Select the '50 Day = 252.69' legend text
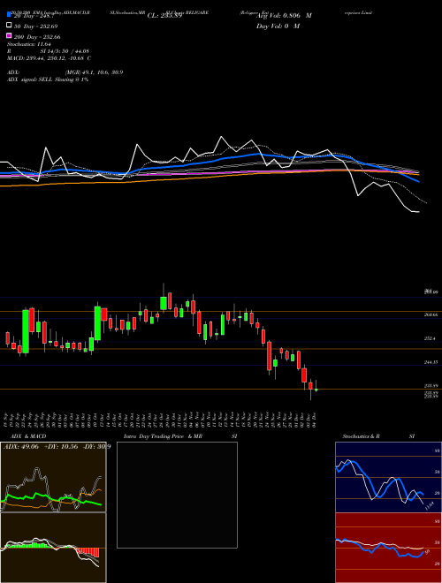This screenshot has height=583, width=442. tap(36, 26)
